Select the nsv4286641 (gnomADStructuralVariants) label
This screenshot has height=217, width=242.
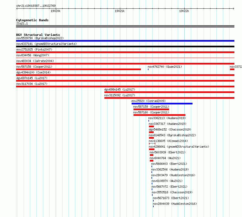pos(179,147)
